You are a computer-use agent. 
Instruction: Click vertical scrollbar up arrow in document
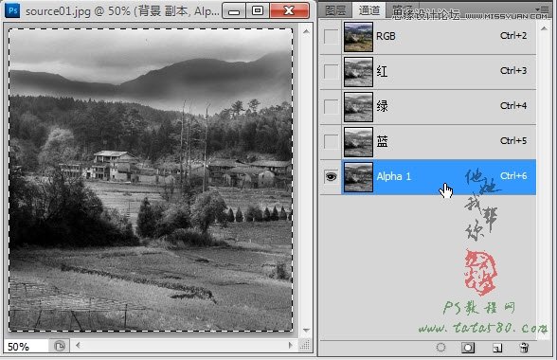coord(306,31)
